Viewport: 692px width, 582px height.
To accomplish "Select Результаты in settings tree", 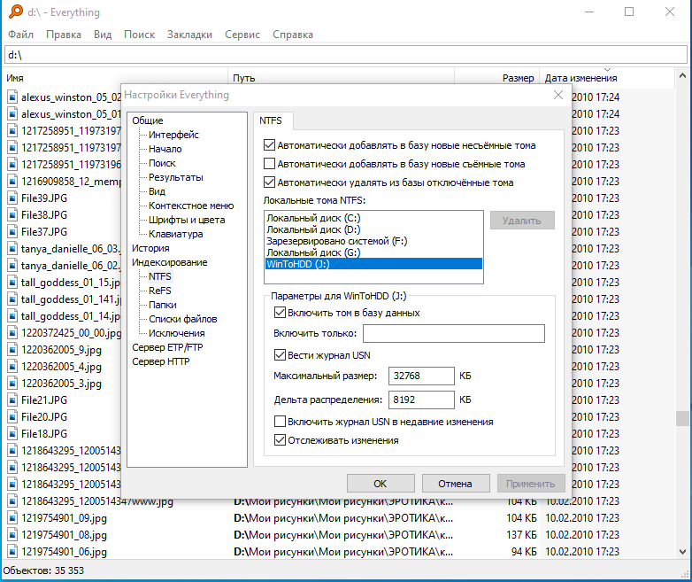I will (175, 177).
